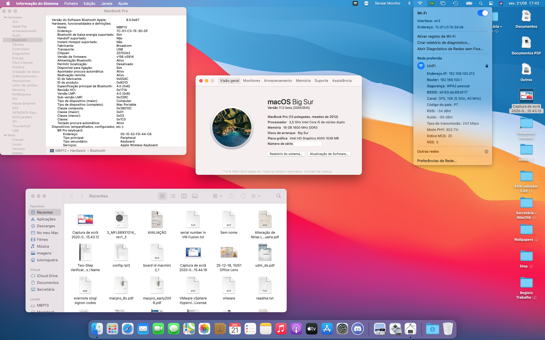Switch Finder to icon view

point(162,196)
